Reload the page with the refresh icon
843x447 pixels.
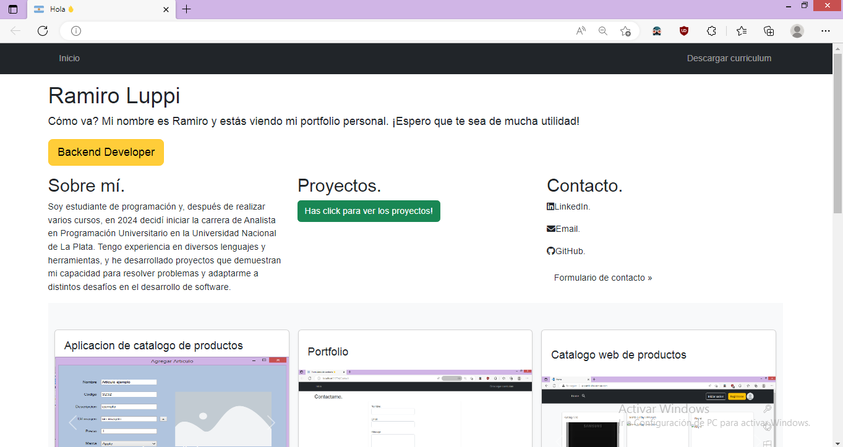click(43, 31)
